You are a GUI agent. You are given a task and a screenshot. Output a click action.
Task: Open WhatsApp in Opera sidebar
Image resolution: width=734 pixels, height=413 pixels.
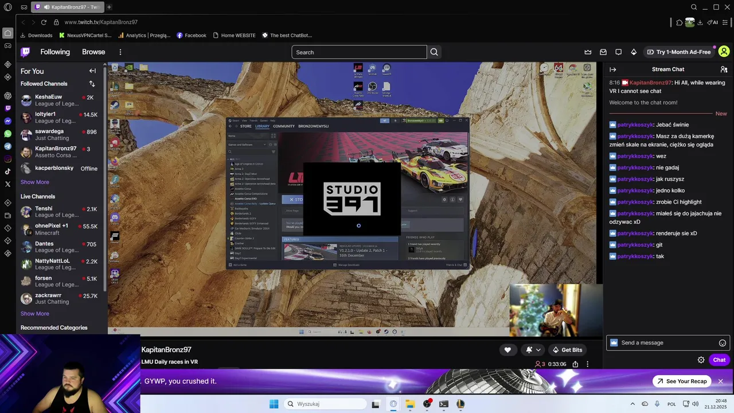[x=8, y=134]
